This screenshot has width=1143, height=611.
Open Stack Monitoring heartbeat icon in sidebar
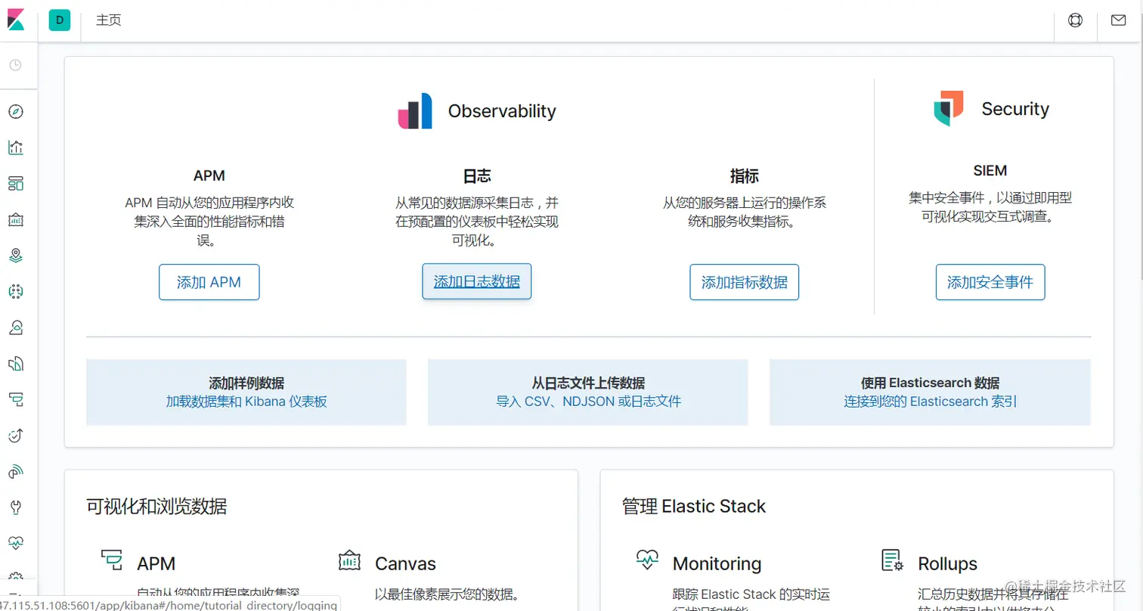click(x=16, y=542)
